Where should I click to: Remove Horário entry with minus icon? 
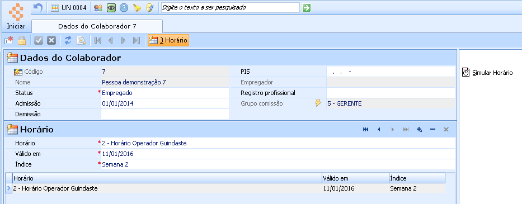point(433,130)
